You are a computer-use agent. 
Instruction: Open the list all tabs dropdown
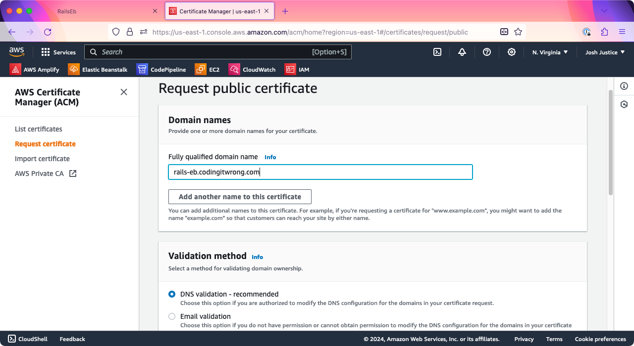pos(604,11)
